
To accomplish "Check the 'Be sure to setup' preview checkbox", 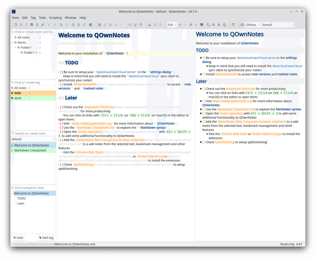I will pos(204,58).
